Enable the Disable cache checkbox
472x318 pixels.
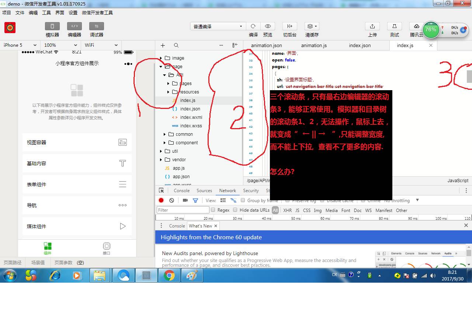pyautogui.click(x=322, y=200)
